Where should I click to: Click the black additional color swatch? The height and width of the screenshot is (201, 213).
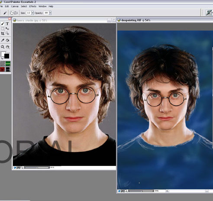tap(7, 56)
